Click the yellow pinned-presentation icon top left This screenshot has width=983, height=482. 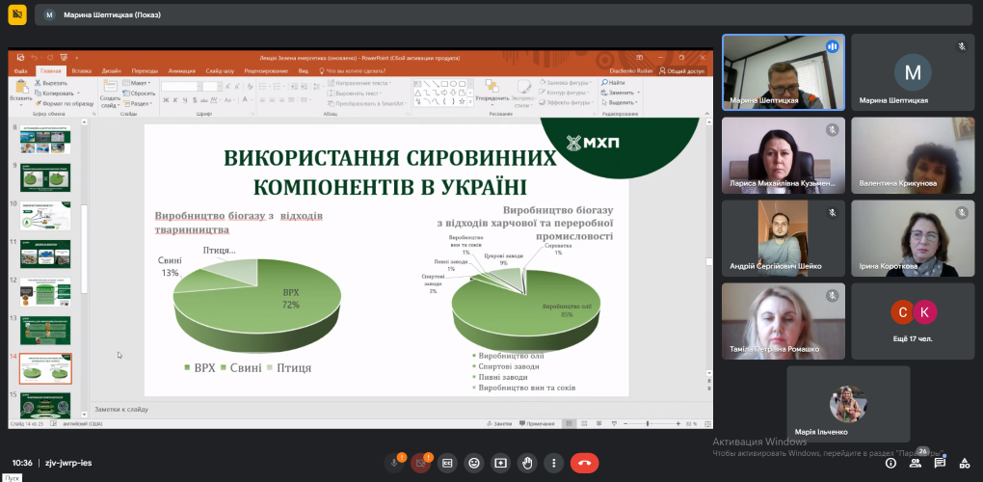click(17, 14)
